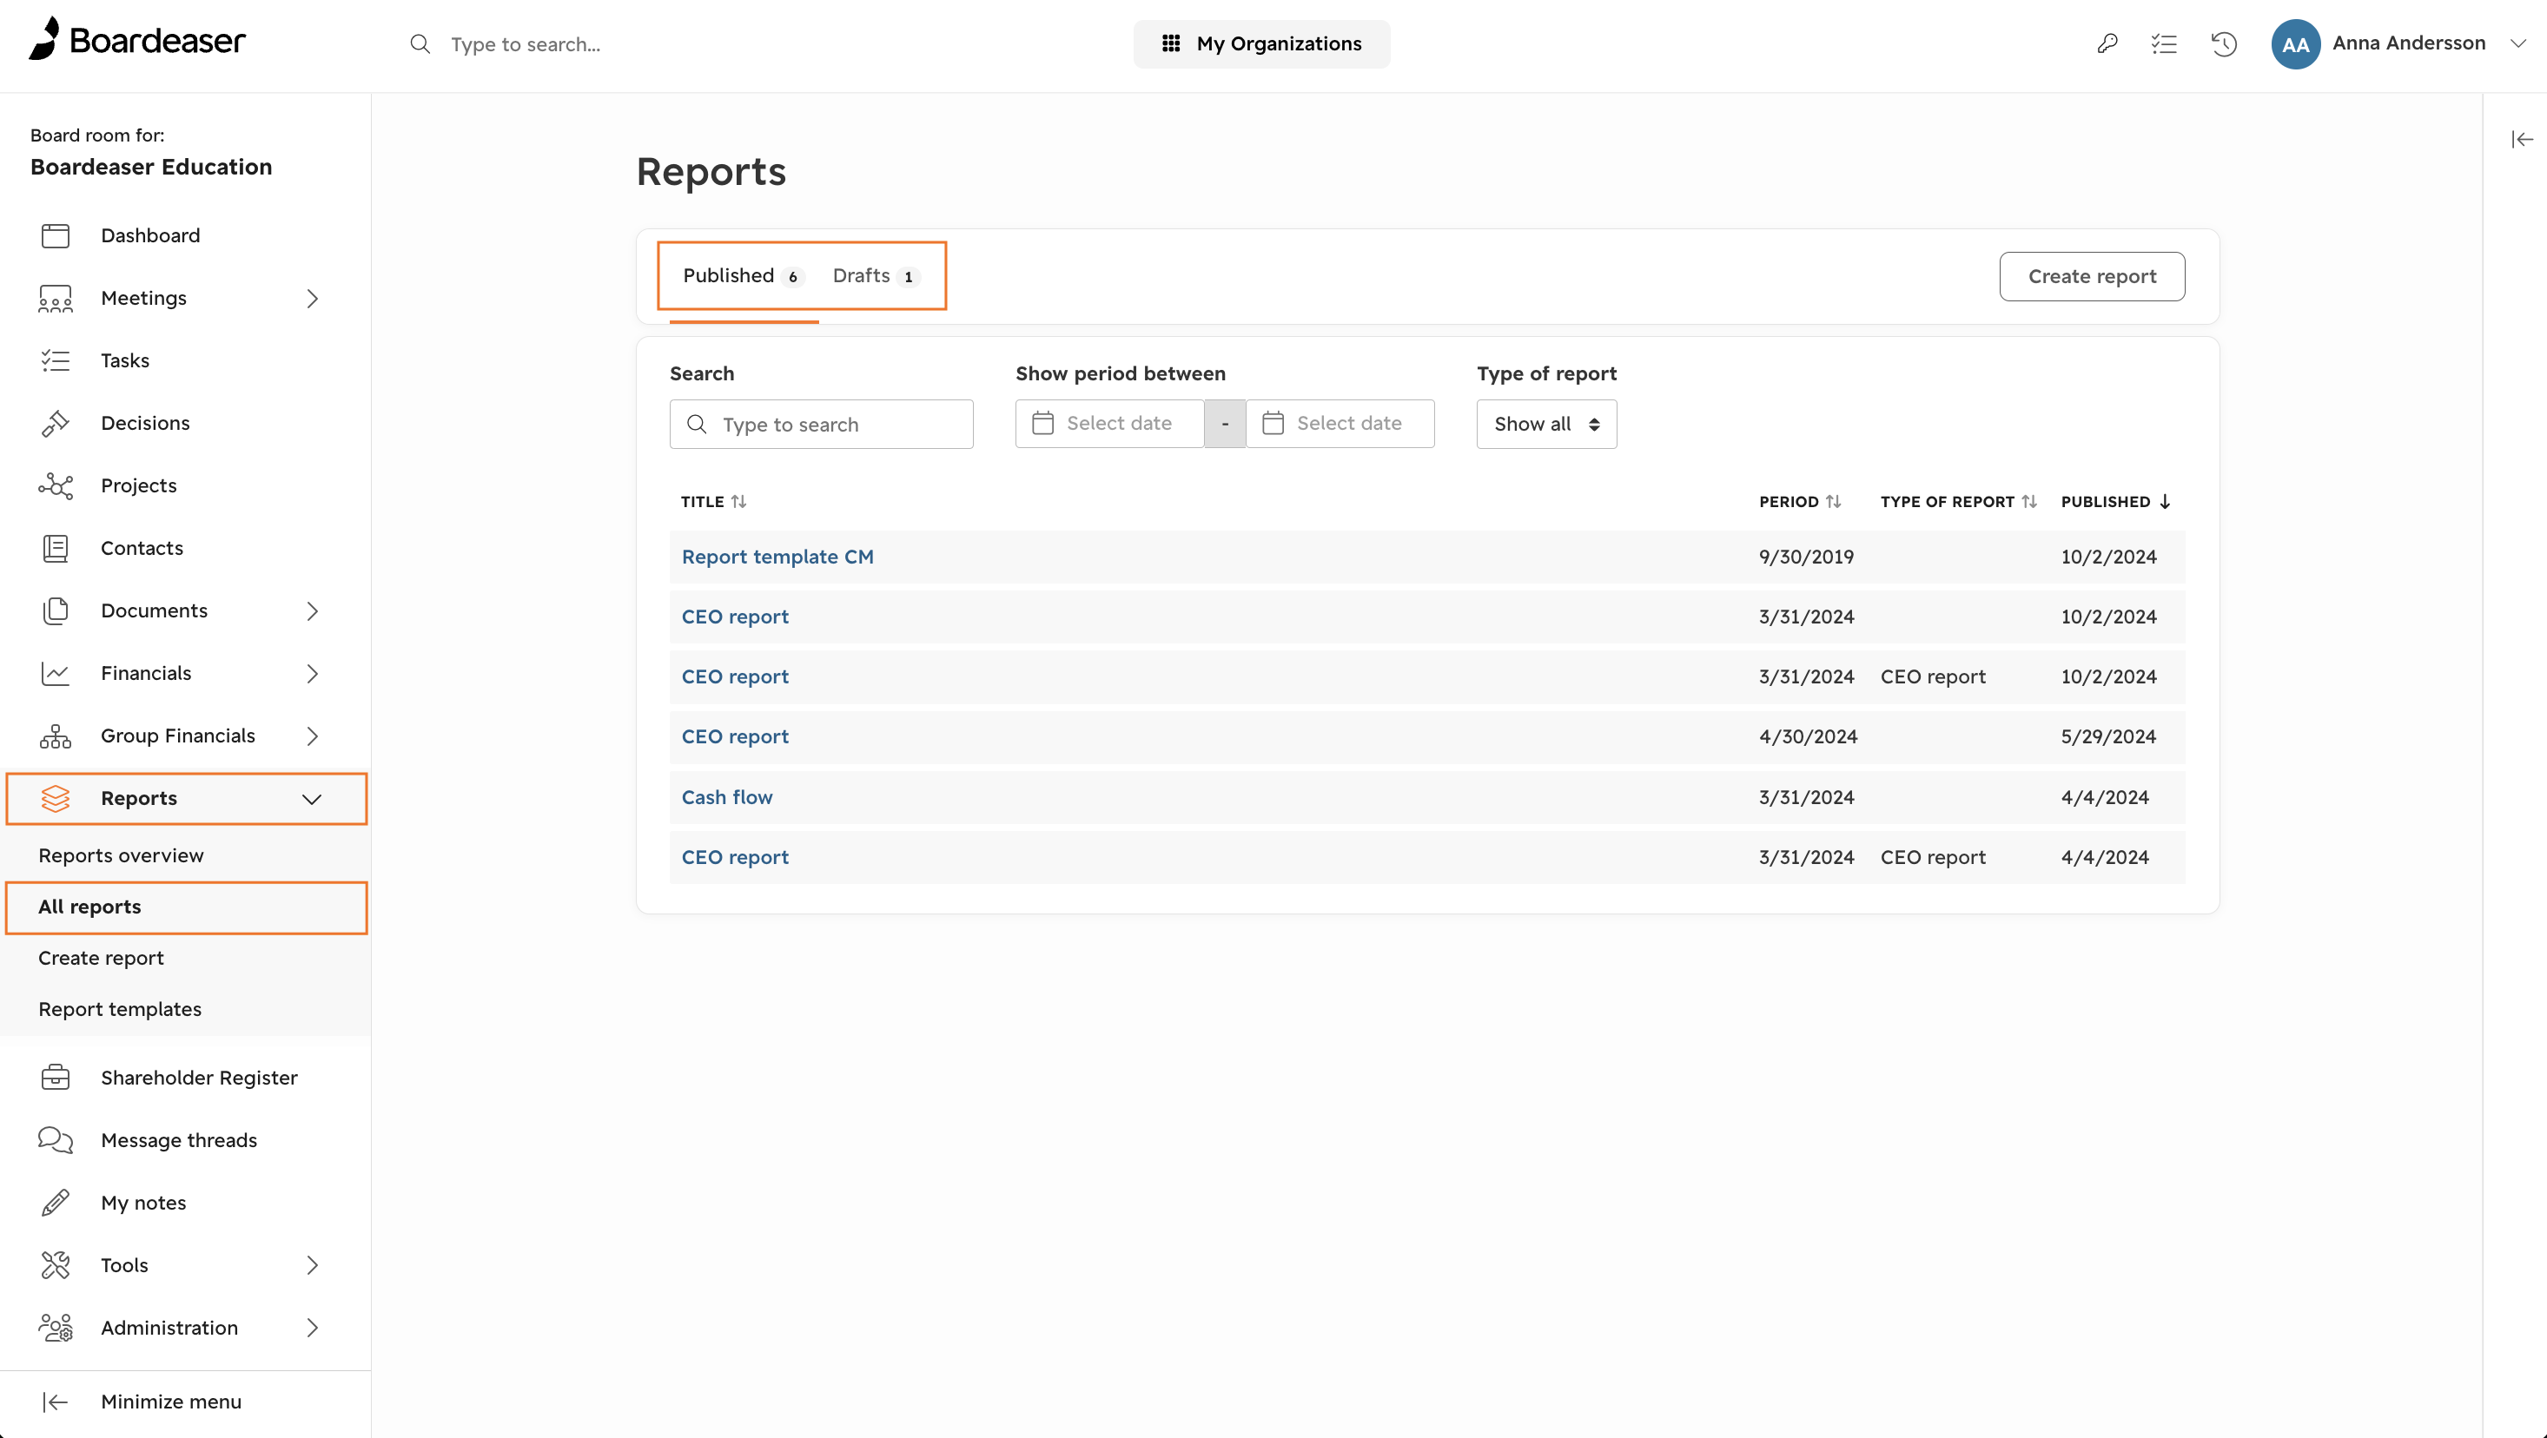
Task: Click the Boardeaser logo
Action: 136,40
